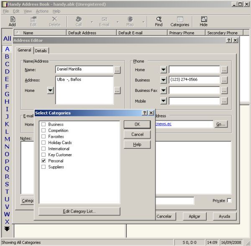251x246 pixels.
Task: Open the Categories toolbar icon
Action: point(180,21)
